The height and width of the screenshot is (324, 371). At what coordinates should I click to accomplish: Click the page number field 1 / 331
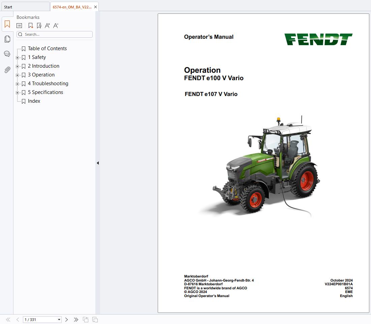pos(42,320)
